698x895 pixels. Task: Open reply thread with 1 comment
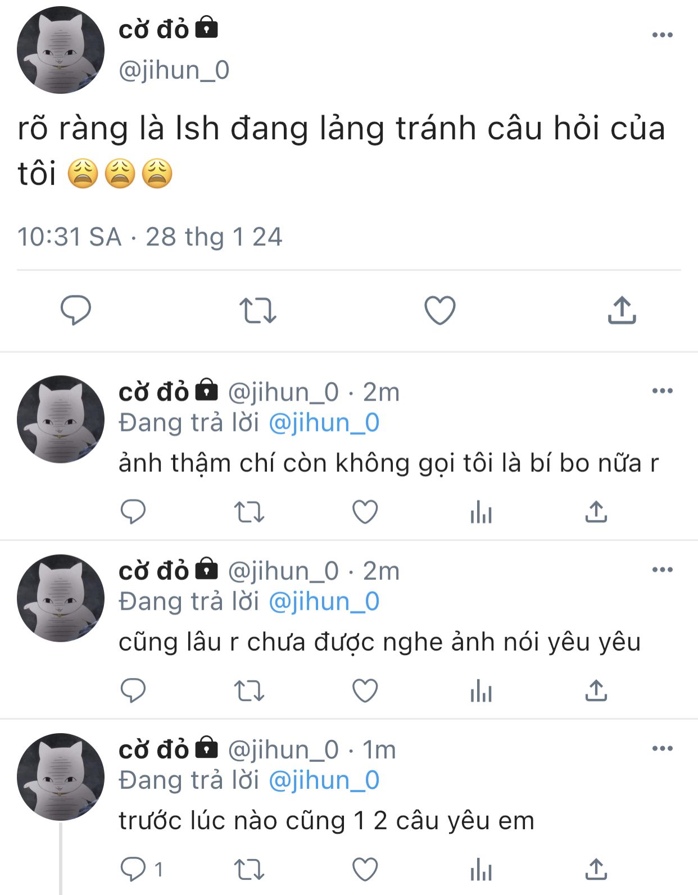pos(142,869)
